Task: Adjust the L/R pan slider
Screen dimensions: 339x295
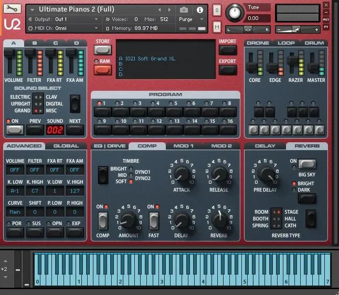Action: 248,29
